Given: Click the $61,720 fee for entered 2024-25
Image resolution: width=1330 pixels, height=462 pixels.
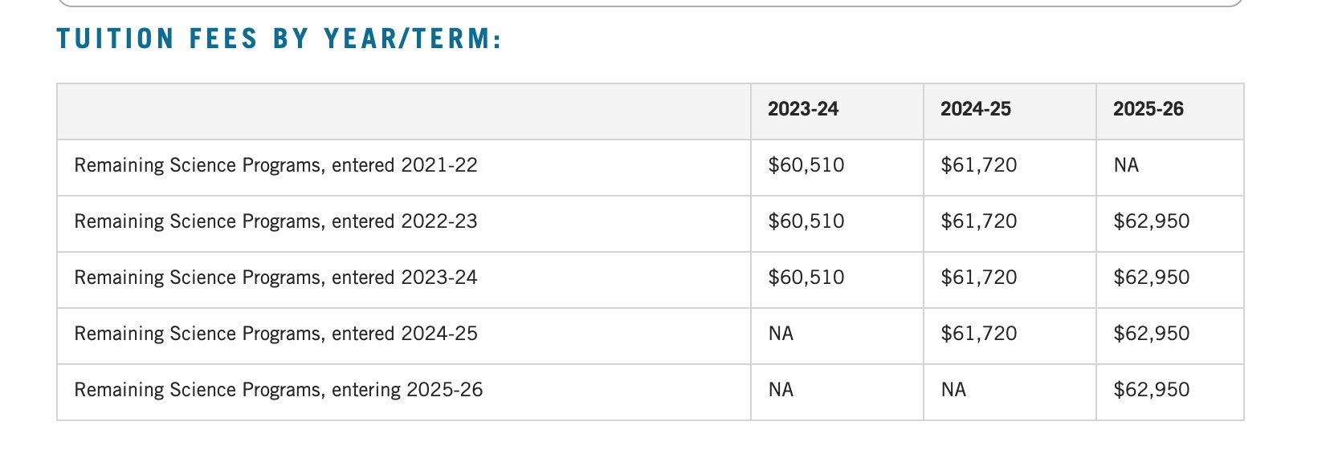Looking at the screenshot, I should (978, 334).
